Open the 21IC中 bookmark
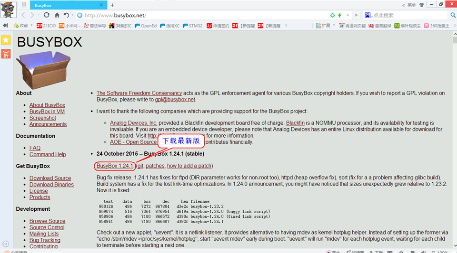 (46, 26)
